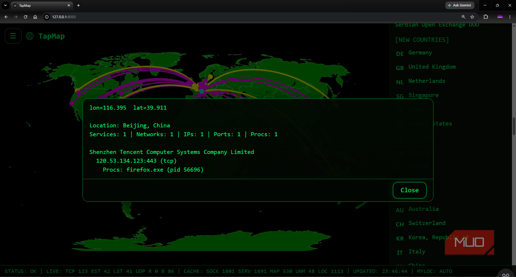Viewport: 516px width, 277px height.
Task: Click STATUS: OK in the status bar
Action: coord(21,272)
